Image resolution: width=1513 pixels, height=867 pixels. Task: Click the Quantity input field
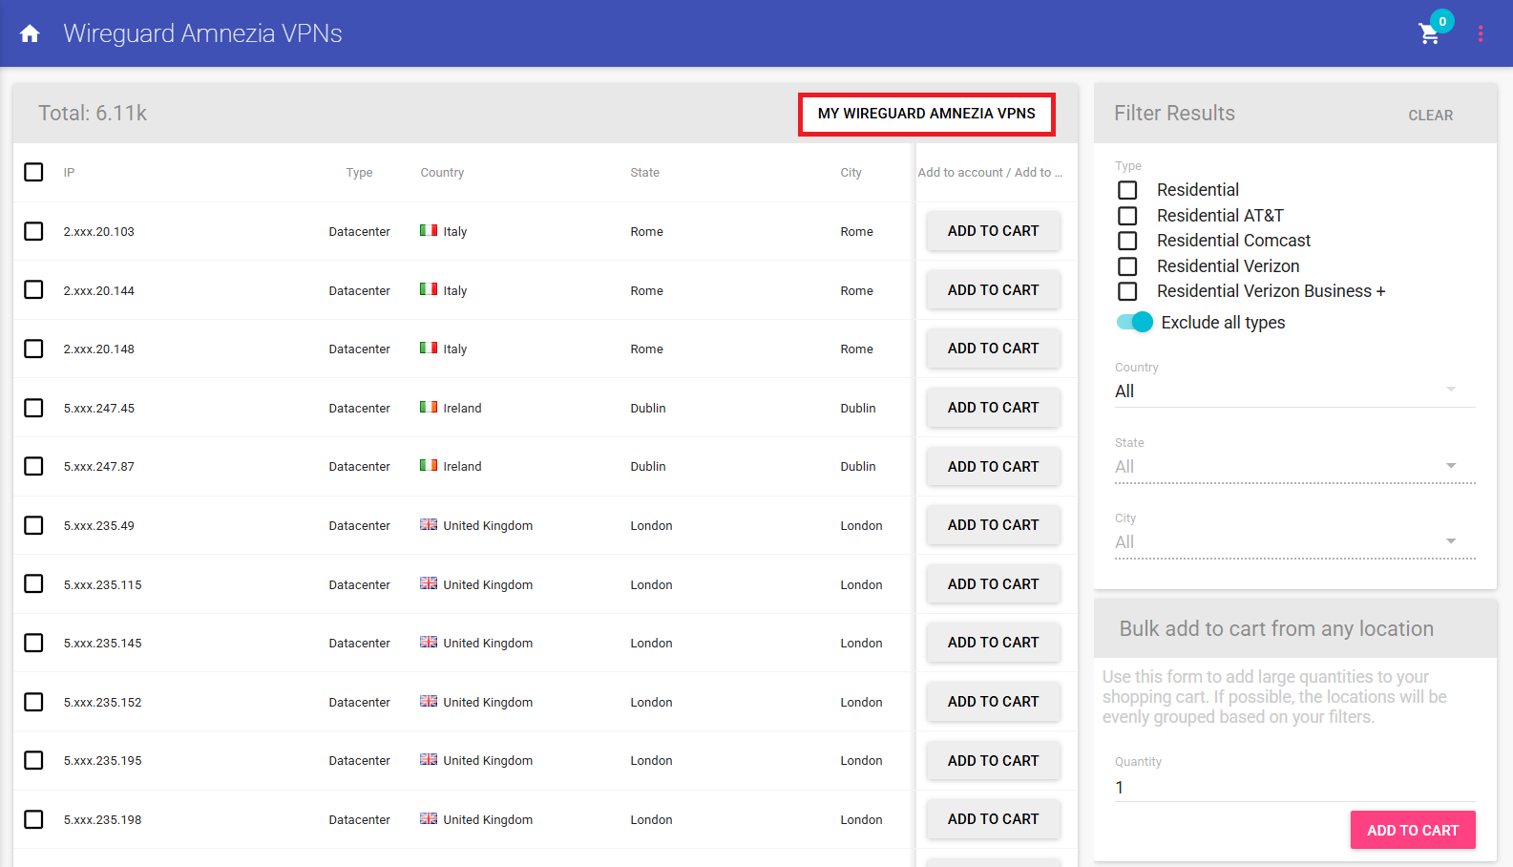coord(1294,787)
